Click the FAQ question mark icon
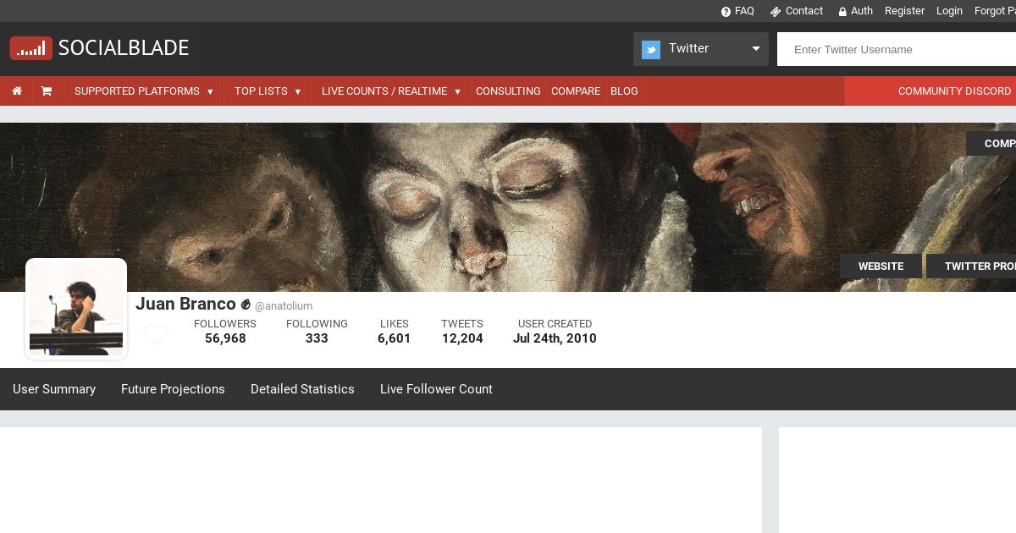The width and height of the screenshot is (1016, 533). click(726, 12)
